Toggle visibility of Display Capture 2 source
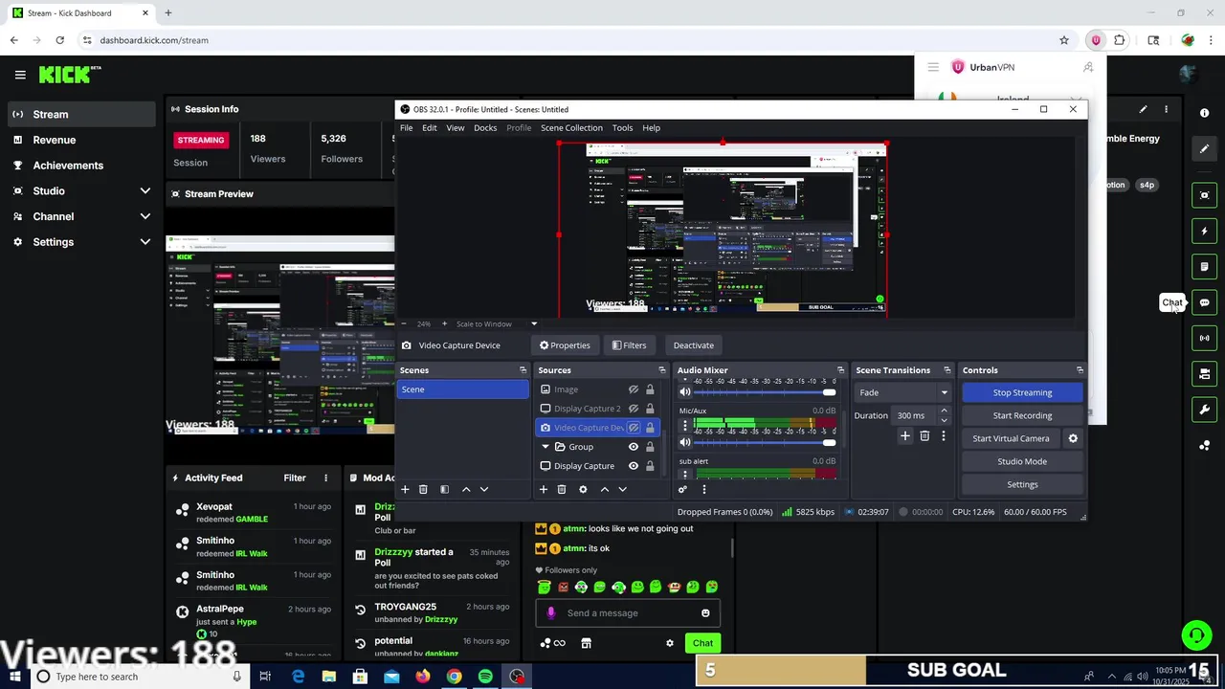 633,409
